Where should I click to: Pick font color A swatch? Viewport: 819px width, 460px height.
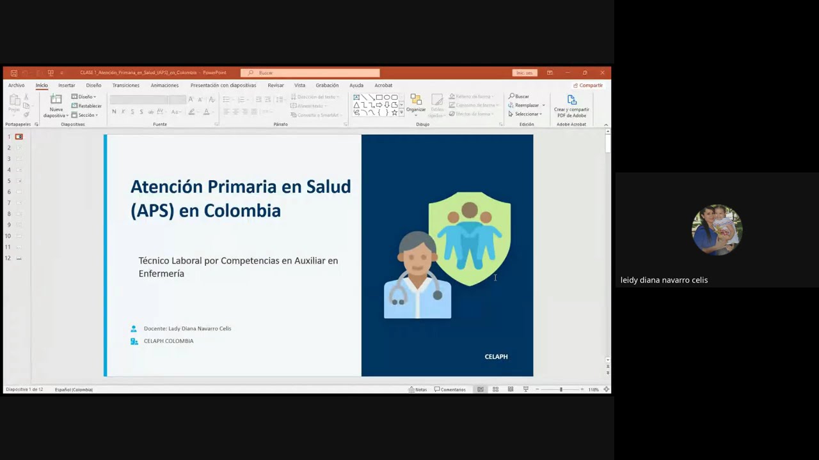tap(206, 112)
